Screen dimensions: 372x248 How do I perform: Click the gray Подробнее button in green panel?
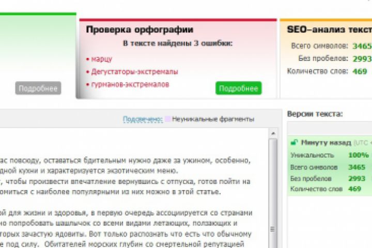(x=38, y=88)
